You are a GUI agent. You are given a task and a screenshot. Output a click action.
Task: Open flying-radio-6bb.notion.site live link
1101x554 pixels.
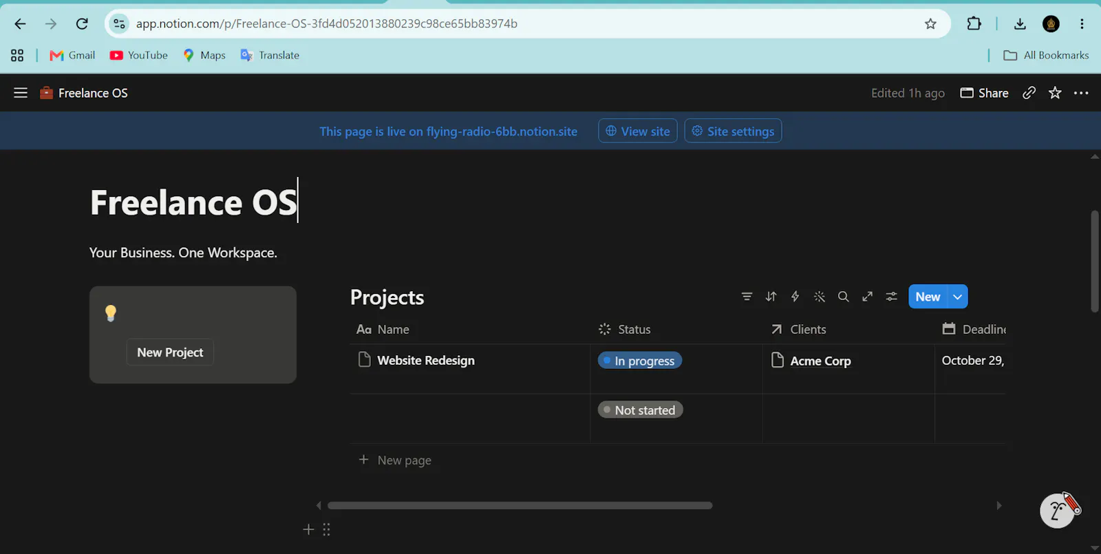[x=502, y=131]
